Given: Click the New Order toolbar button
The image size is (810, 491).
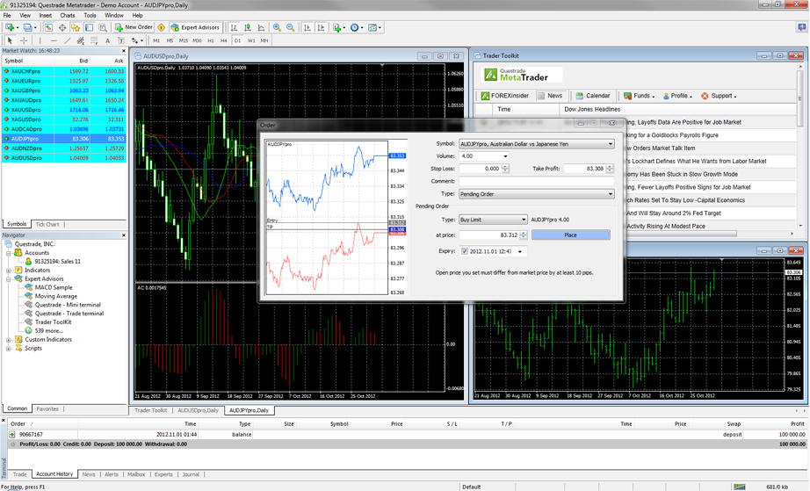Looking at the screenshot, I should click(x=134, y=27).
